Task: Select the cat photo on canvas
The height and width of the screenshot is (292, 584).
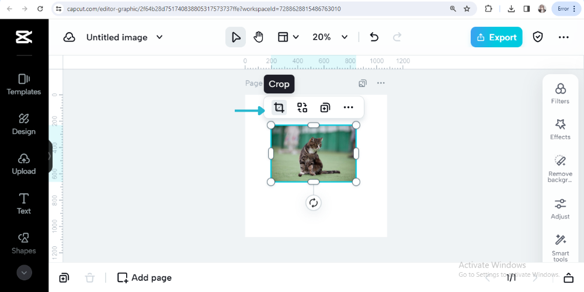Action: pos(313,154)
